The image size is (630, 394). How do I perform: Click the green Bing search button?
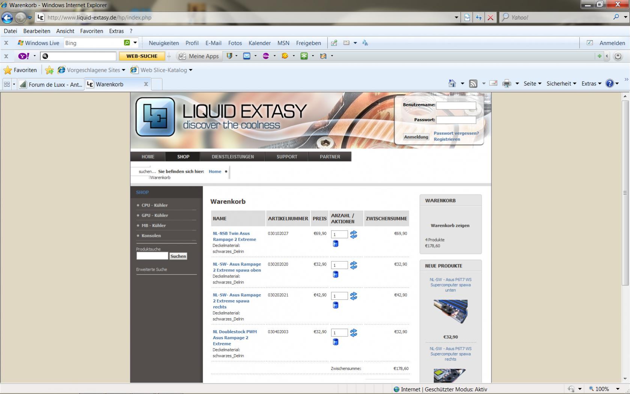coord(127,43)
